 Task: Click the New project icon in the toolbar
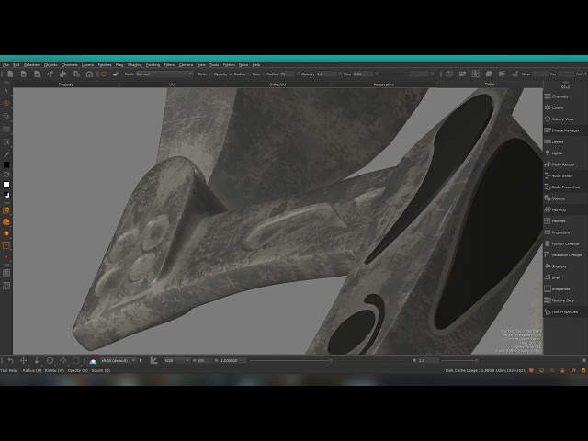pos(10,73)
